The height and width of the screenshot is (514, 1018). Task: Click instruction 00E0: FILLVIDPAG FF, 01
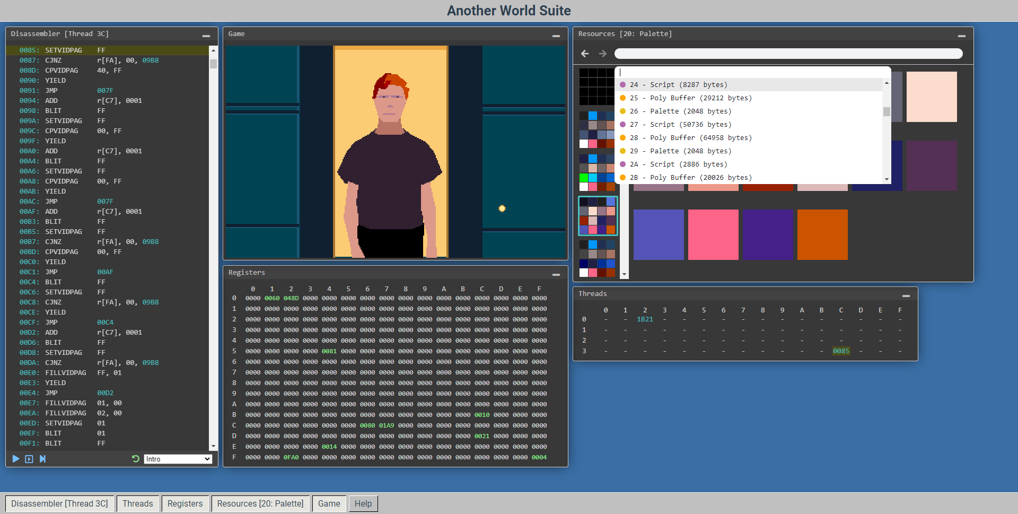point(107,373)
